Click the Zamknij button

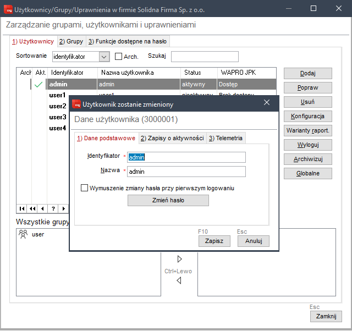point(326,316)
